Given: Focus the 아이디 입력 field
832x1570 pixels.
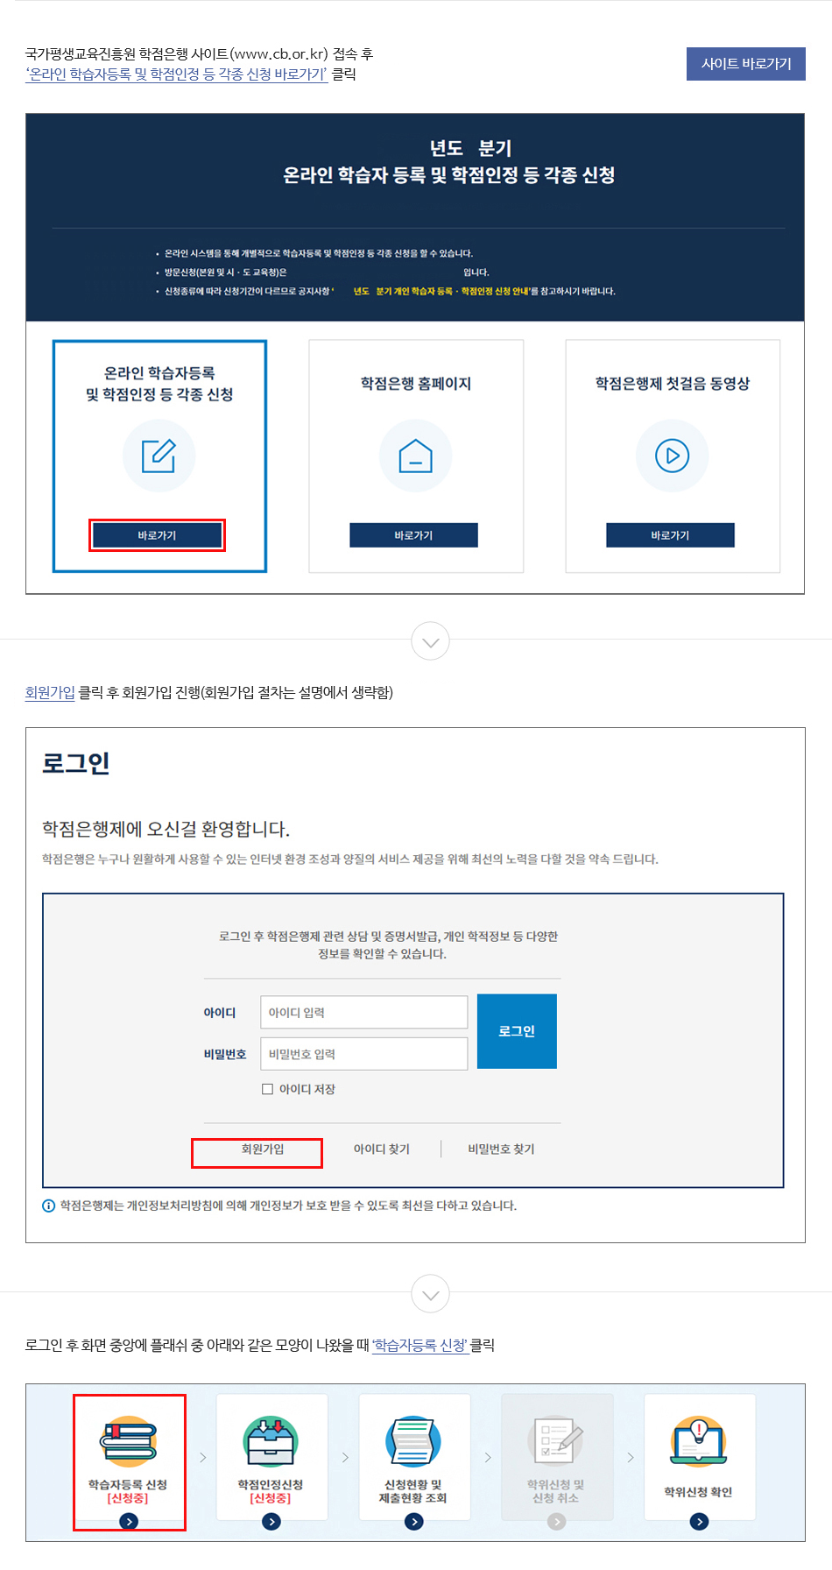Looking at the screenshot, I should 364,1012.
